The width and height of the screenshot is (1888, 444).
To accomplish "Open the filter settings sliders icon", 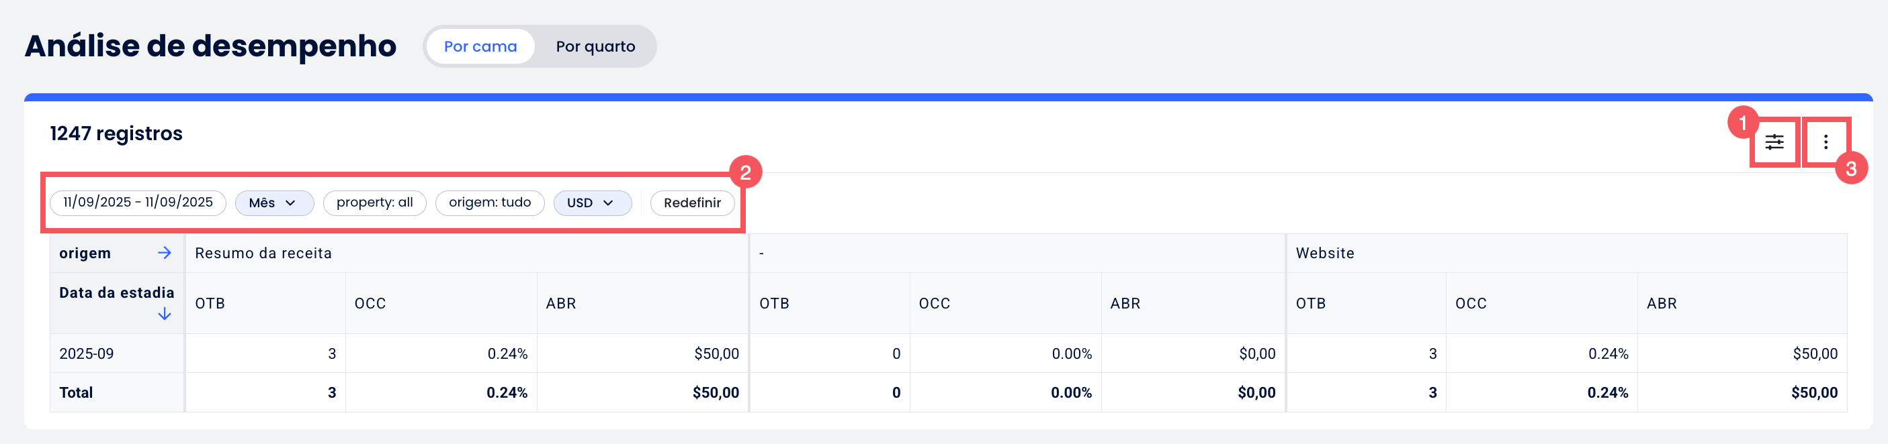I will tap(1774, 142).
